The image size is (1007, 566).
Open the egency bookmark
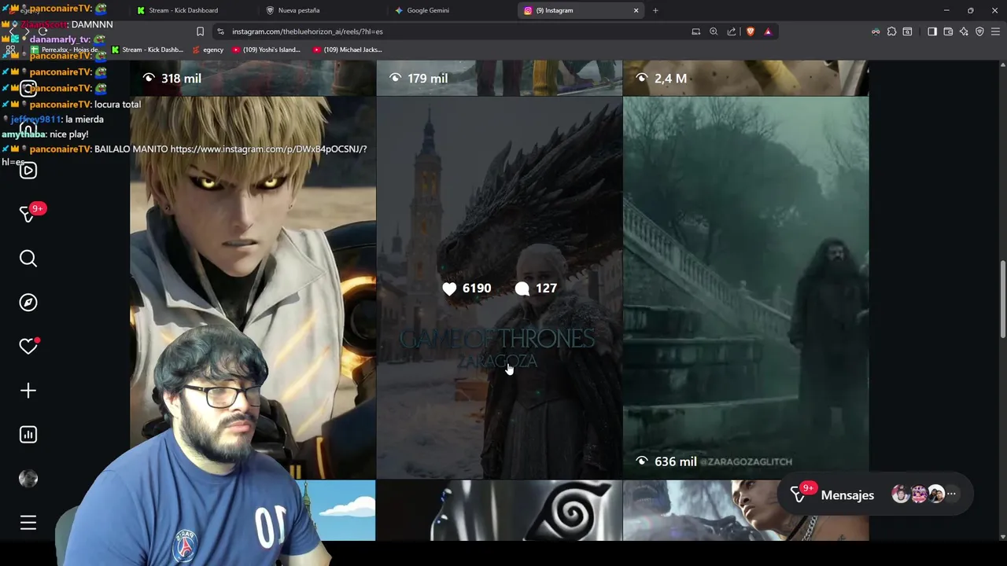coord(207,50)
